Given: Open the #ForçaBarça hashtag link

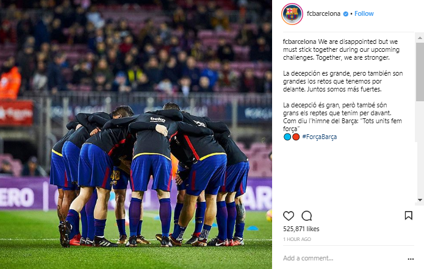Looking at the screenshot, I should pos(319,137).
